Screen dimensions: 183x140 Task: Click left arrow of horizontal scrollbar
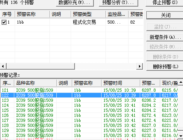tap(3, 67)
